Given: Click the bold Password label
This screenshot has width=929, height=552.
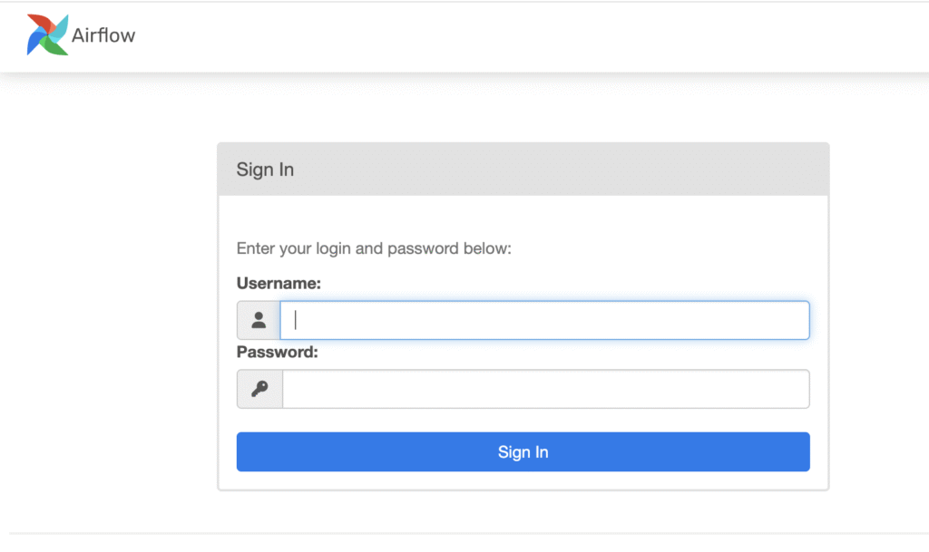Looking at the screenshot, I should [x=277, y=352].
